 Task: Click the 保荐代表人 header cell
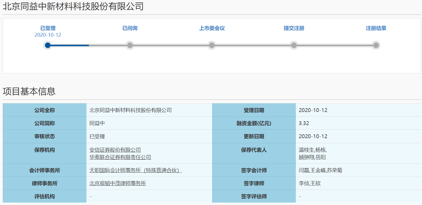click(x=254, y=153)
